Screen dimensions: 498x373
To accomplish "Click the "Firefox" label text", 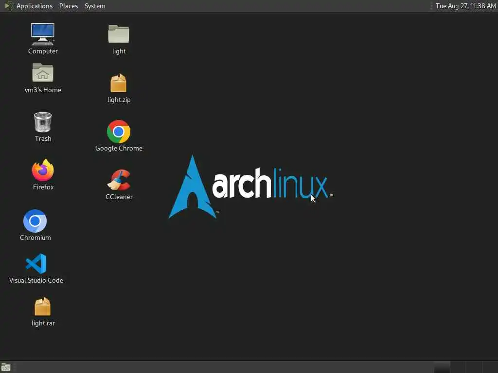I will tap(43, 187).
